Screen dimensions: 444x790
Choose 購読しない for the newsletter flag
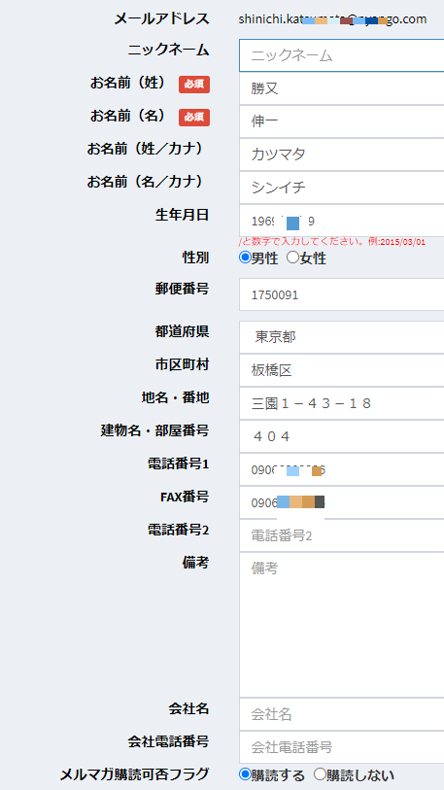320,774
